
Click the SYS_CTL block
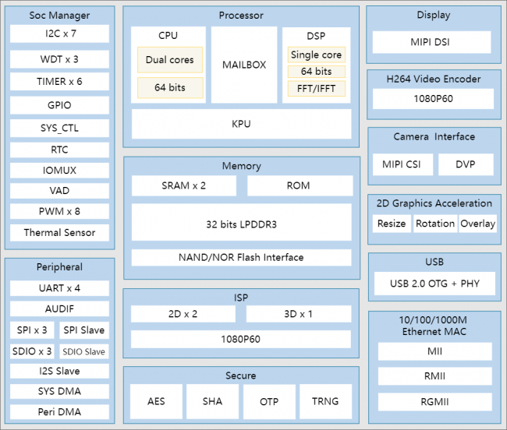[x=59, y=128]
